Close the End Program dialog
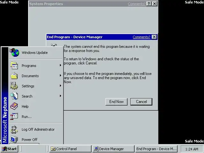204x153 pixels. (154, 37)
